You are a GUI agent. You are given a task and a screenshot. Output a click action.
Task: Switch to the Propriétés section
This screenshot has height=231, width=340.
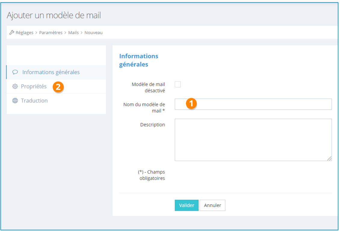(34, 87)
